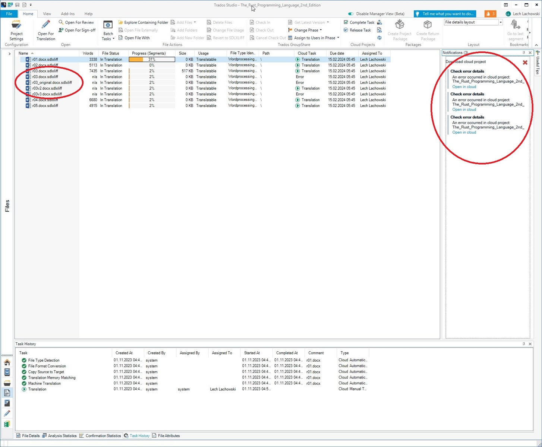
Task: Select file r03v2.docx.sdlxliff
Action: click(47, 88)
